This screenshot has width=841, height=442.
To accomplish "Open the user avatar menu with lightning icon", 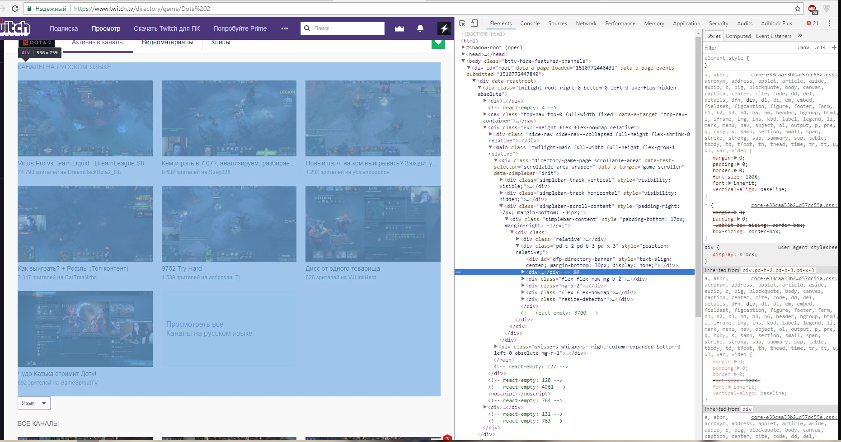I will [444, 28].
